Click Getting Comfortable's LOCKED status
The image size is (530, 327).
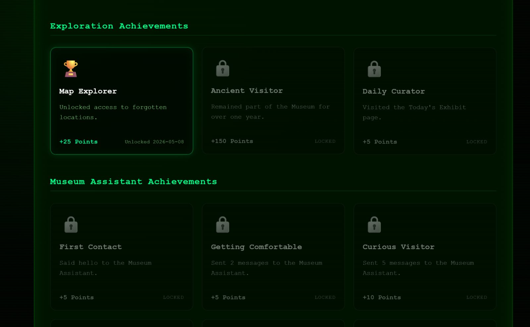325,298
